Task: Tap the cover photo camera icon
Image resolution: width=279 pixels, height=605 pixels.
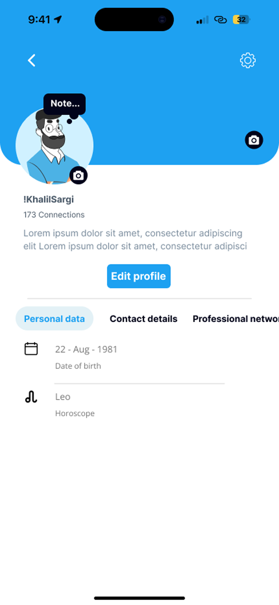Action: (x=254, y=140)
